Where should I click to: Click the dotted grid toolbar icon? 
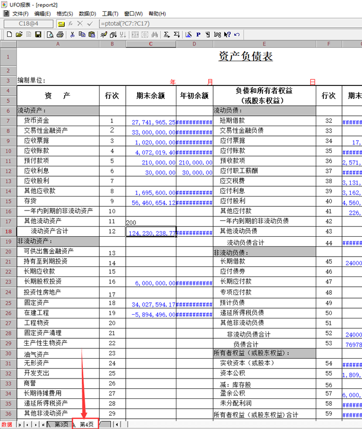145,34
